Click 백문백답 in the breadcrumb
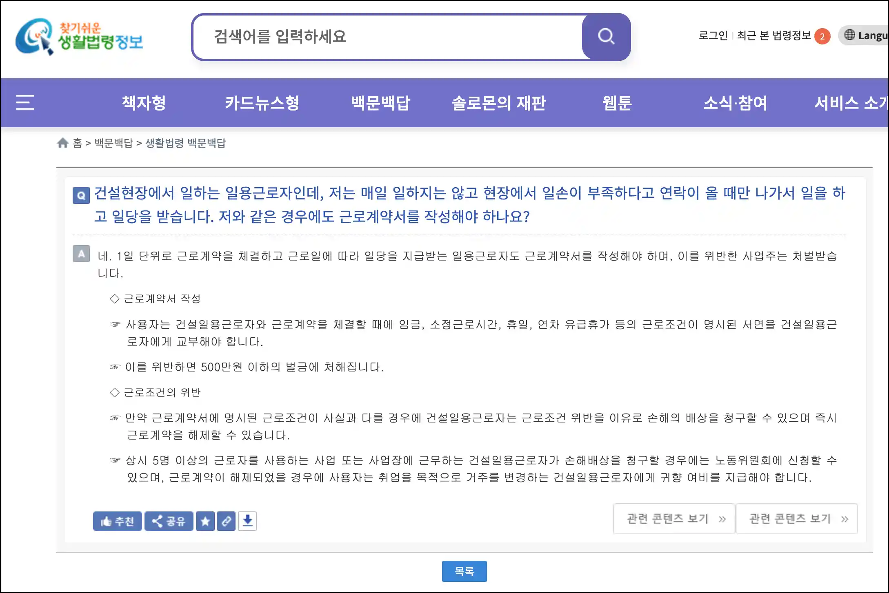The image size is (889, 593). pyautogui.click(x=114, y=143)
